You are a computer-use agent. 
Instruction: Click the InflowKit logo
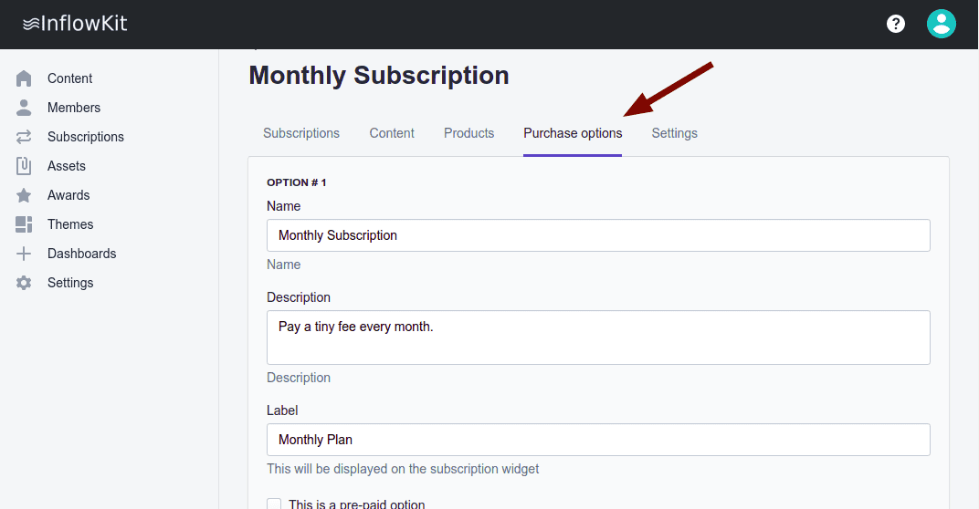pyautogui.click(x=75, y=24)
